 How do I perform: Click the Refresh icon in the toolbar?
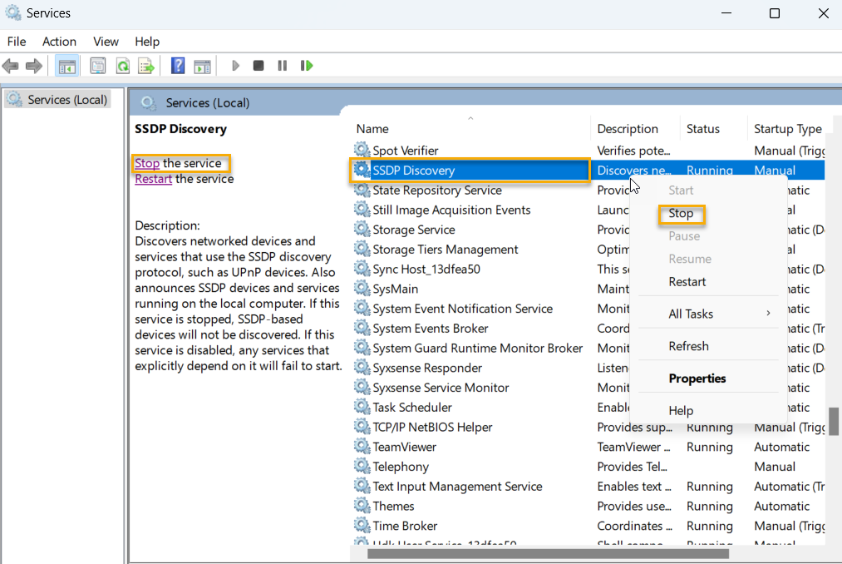click(121, 66)
